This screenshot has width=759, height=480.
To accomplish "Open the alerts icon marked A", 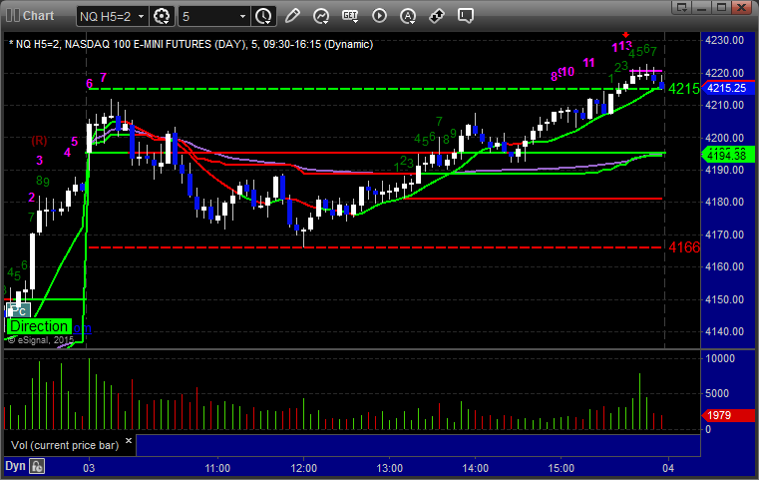I will [x=408, y=16].
